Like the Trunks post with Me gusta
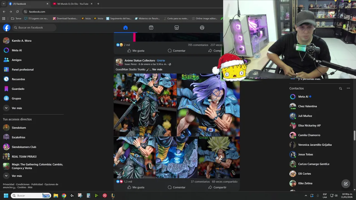 [x=136, y=187]
